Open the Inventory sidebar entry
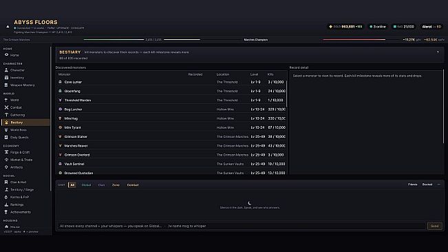448x252 pixels. (x=25, y=77)
